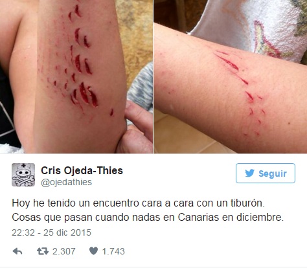This screenshot has height=270, width=307.
Task: Click the Twitter bird icon beside Seguir
Action: (250, 174)
